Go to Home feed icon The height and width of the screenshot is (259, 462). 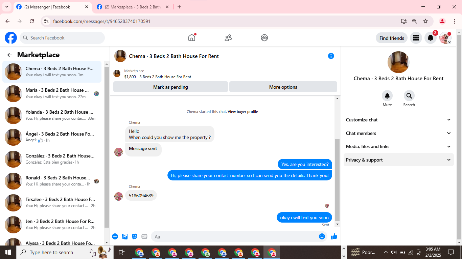(192, 38)
